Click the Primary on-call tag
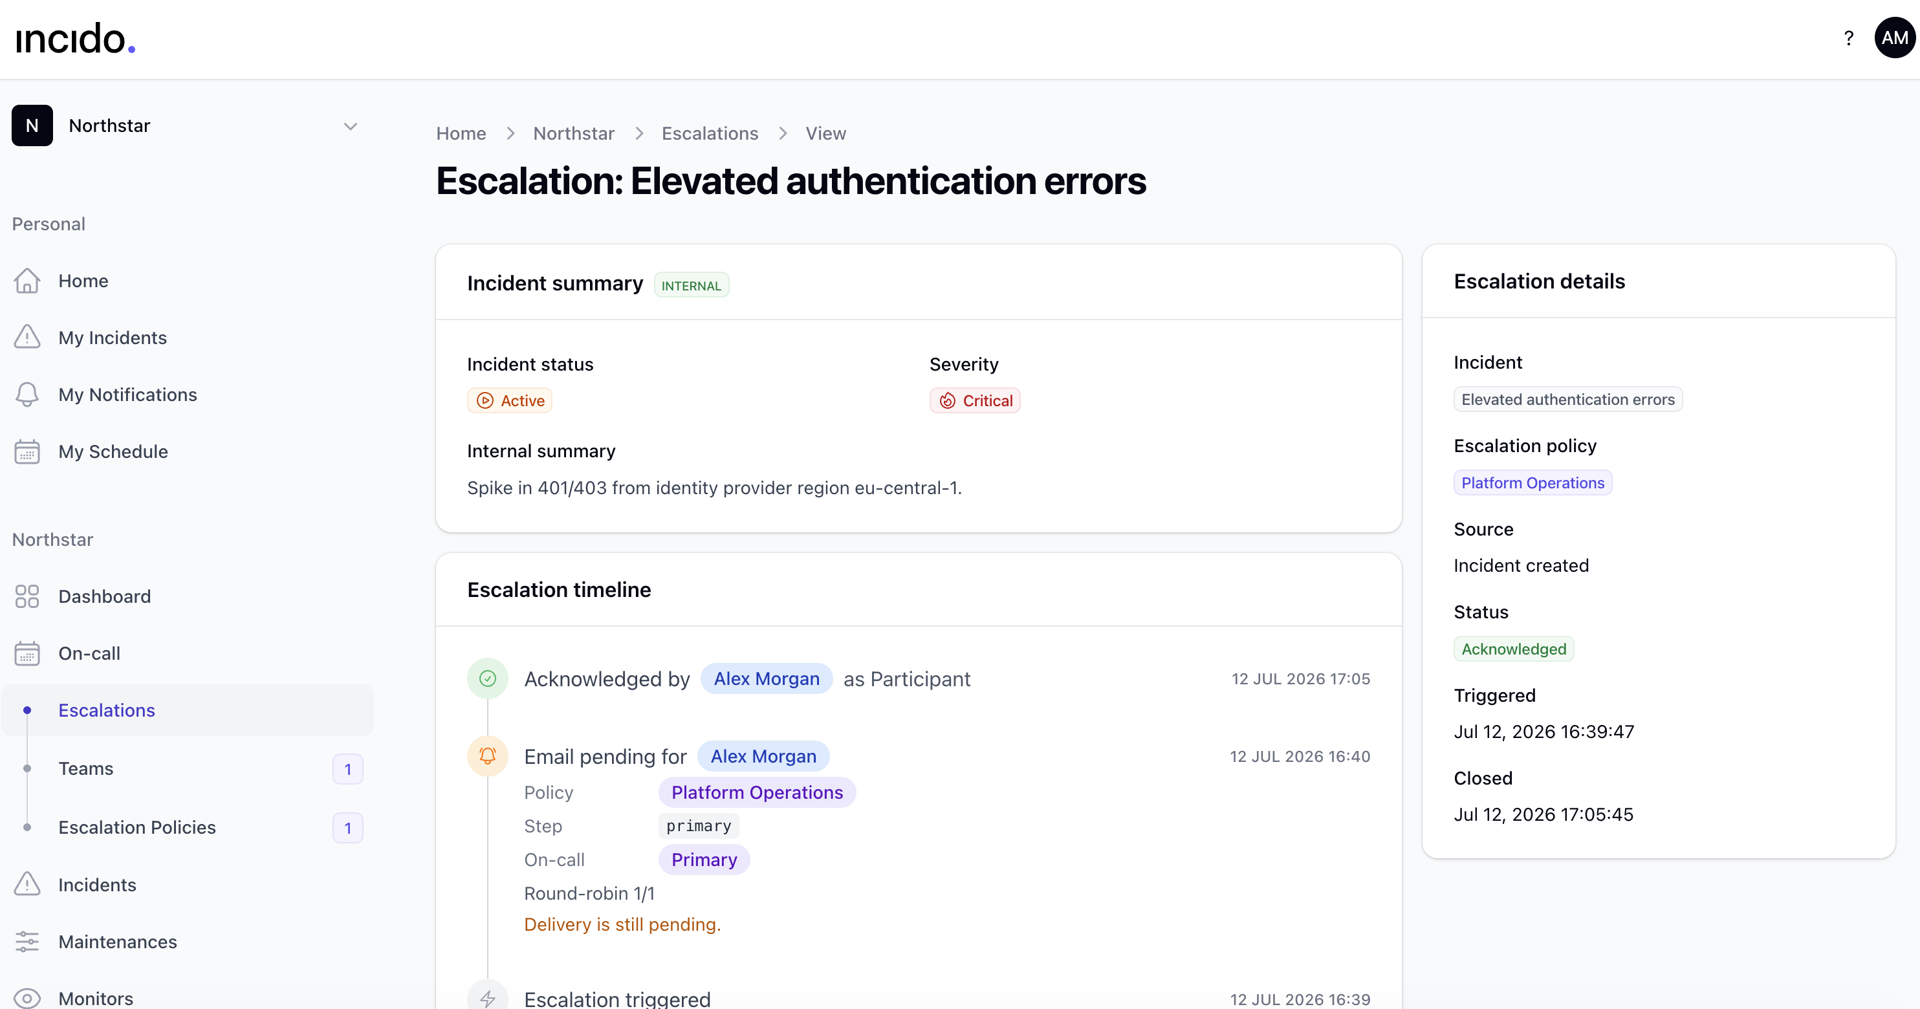The image size is (1920, 1009). click(x=704, y=859)
